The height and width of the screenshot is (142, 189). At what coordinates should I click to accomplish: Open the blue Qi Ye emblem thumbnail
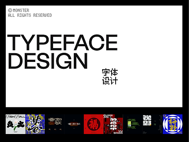click(x=173, y=124)
